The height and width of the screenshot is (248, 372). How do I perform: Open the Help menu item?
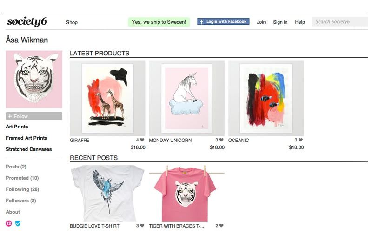coord(300,22)
